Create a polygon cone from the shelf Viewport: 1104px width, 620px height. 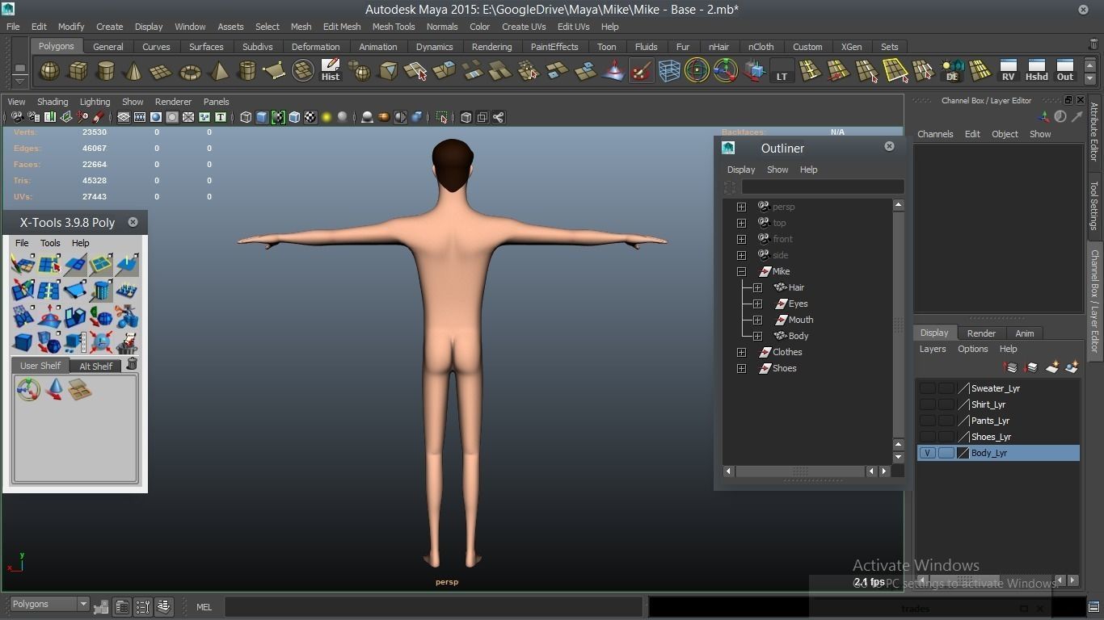click(133, 71)
